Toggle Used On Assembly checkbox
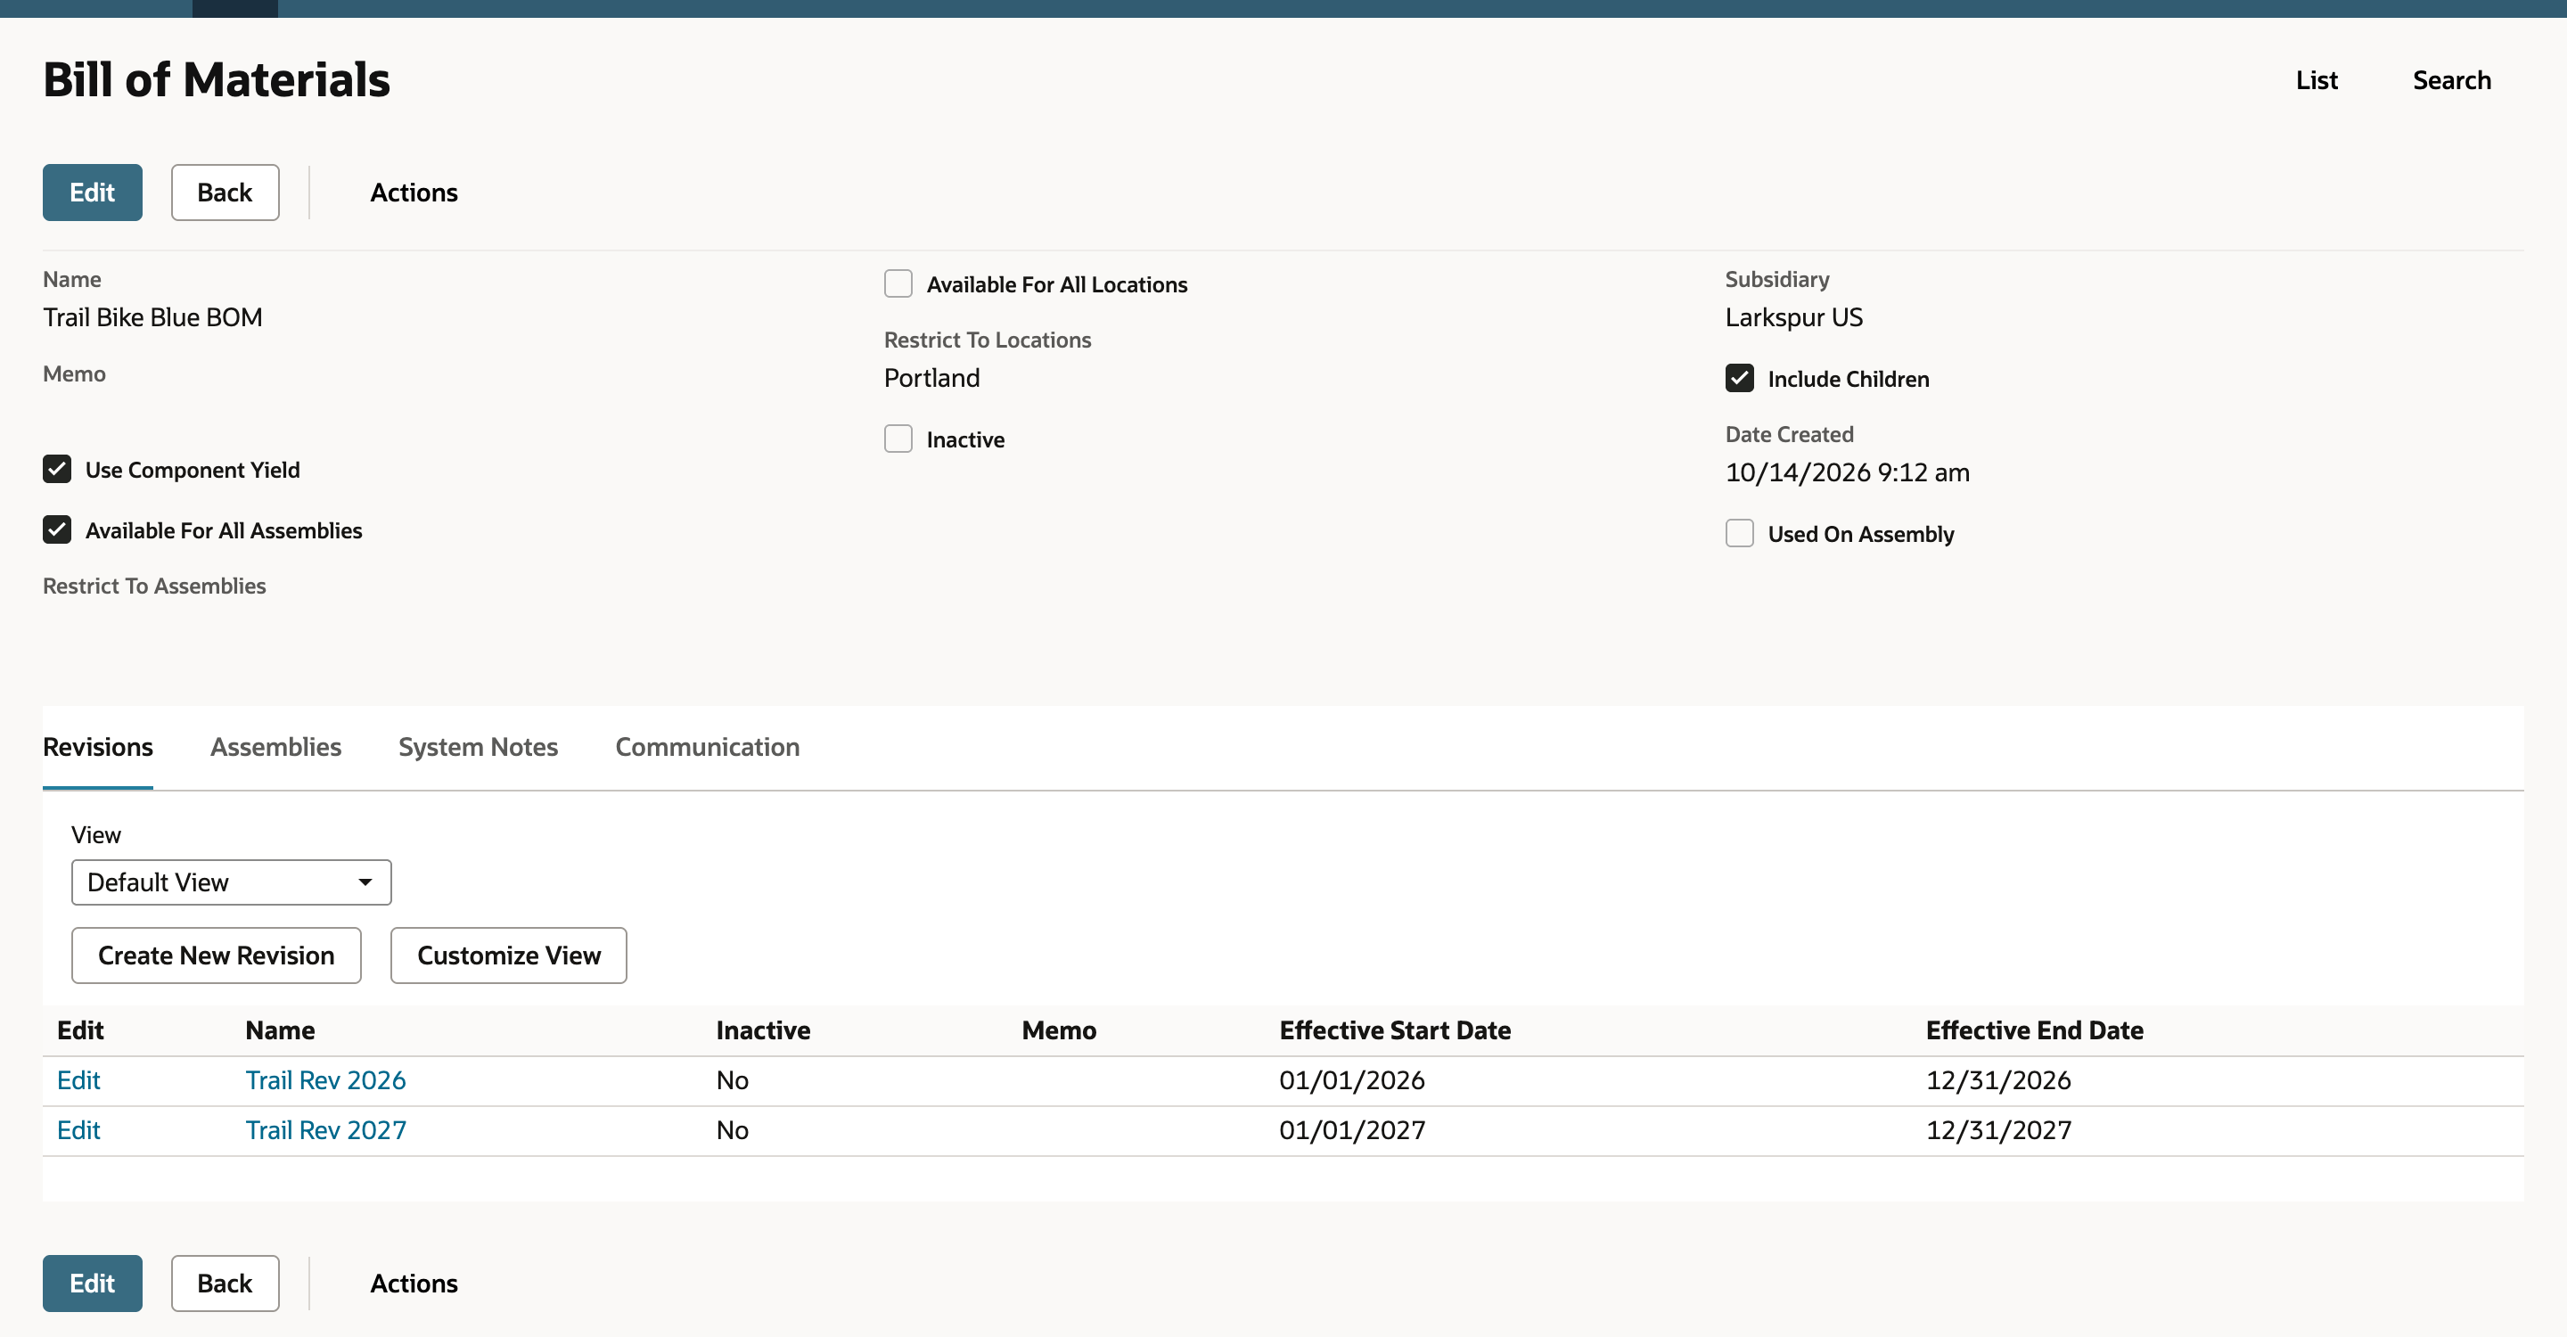This screenshot has width=2567, height=1337. [x=1739, y=534]
